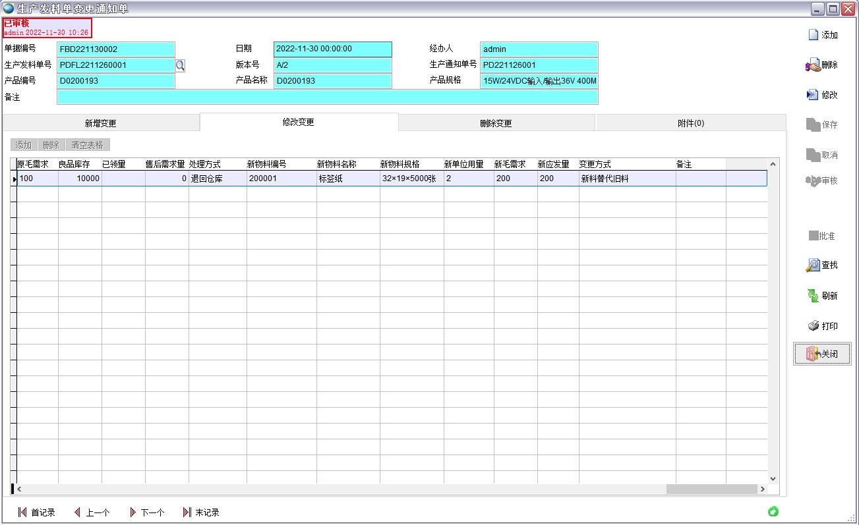
Task: Print the document using 打印 icon
Action: click(x=813, y=326)
